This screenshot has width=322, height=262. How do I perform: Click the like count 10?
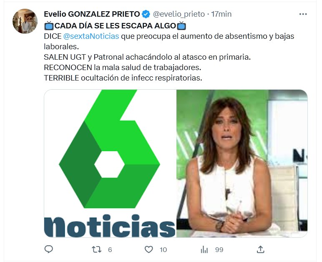click(163, 249)
